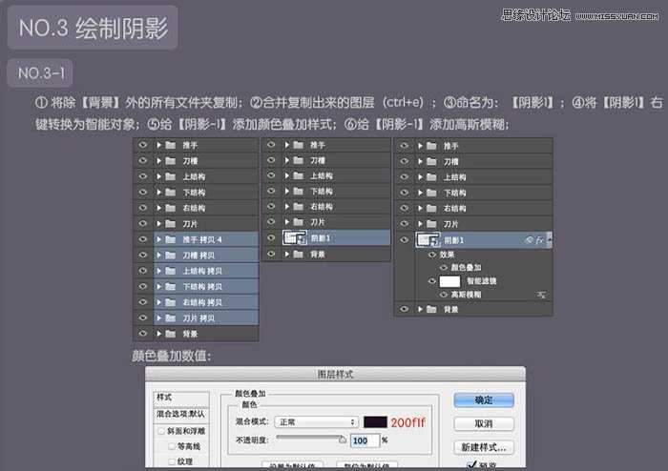Click 右结构 folder icon in middle layers panel

pyautogui.click(x=298, y=207)
